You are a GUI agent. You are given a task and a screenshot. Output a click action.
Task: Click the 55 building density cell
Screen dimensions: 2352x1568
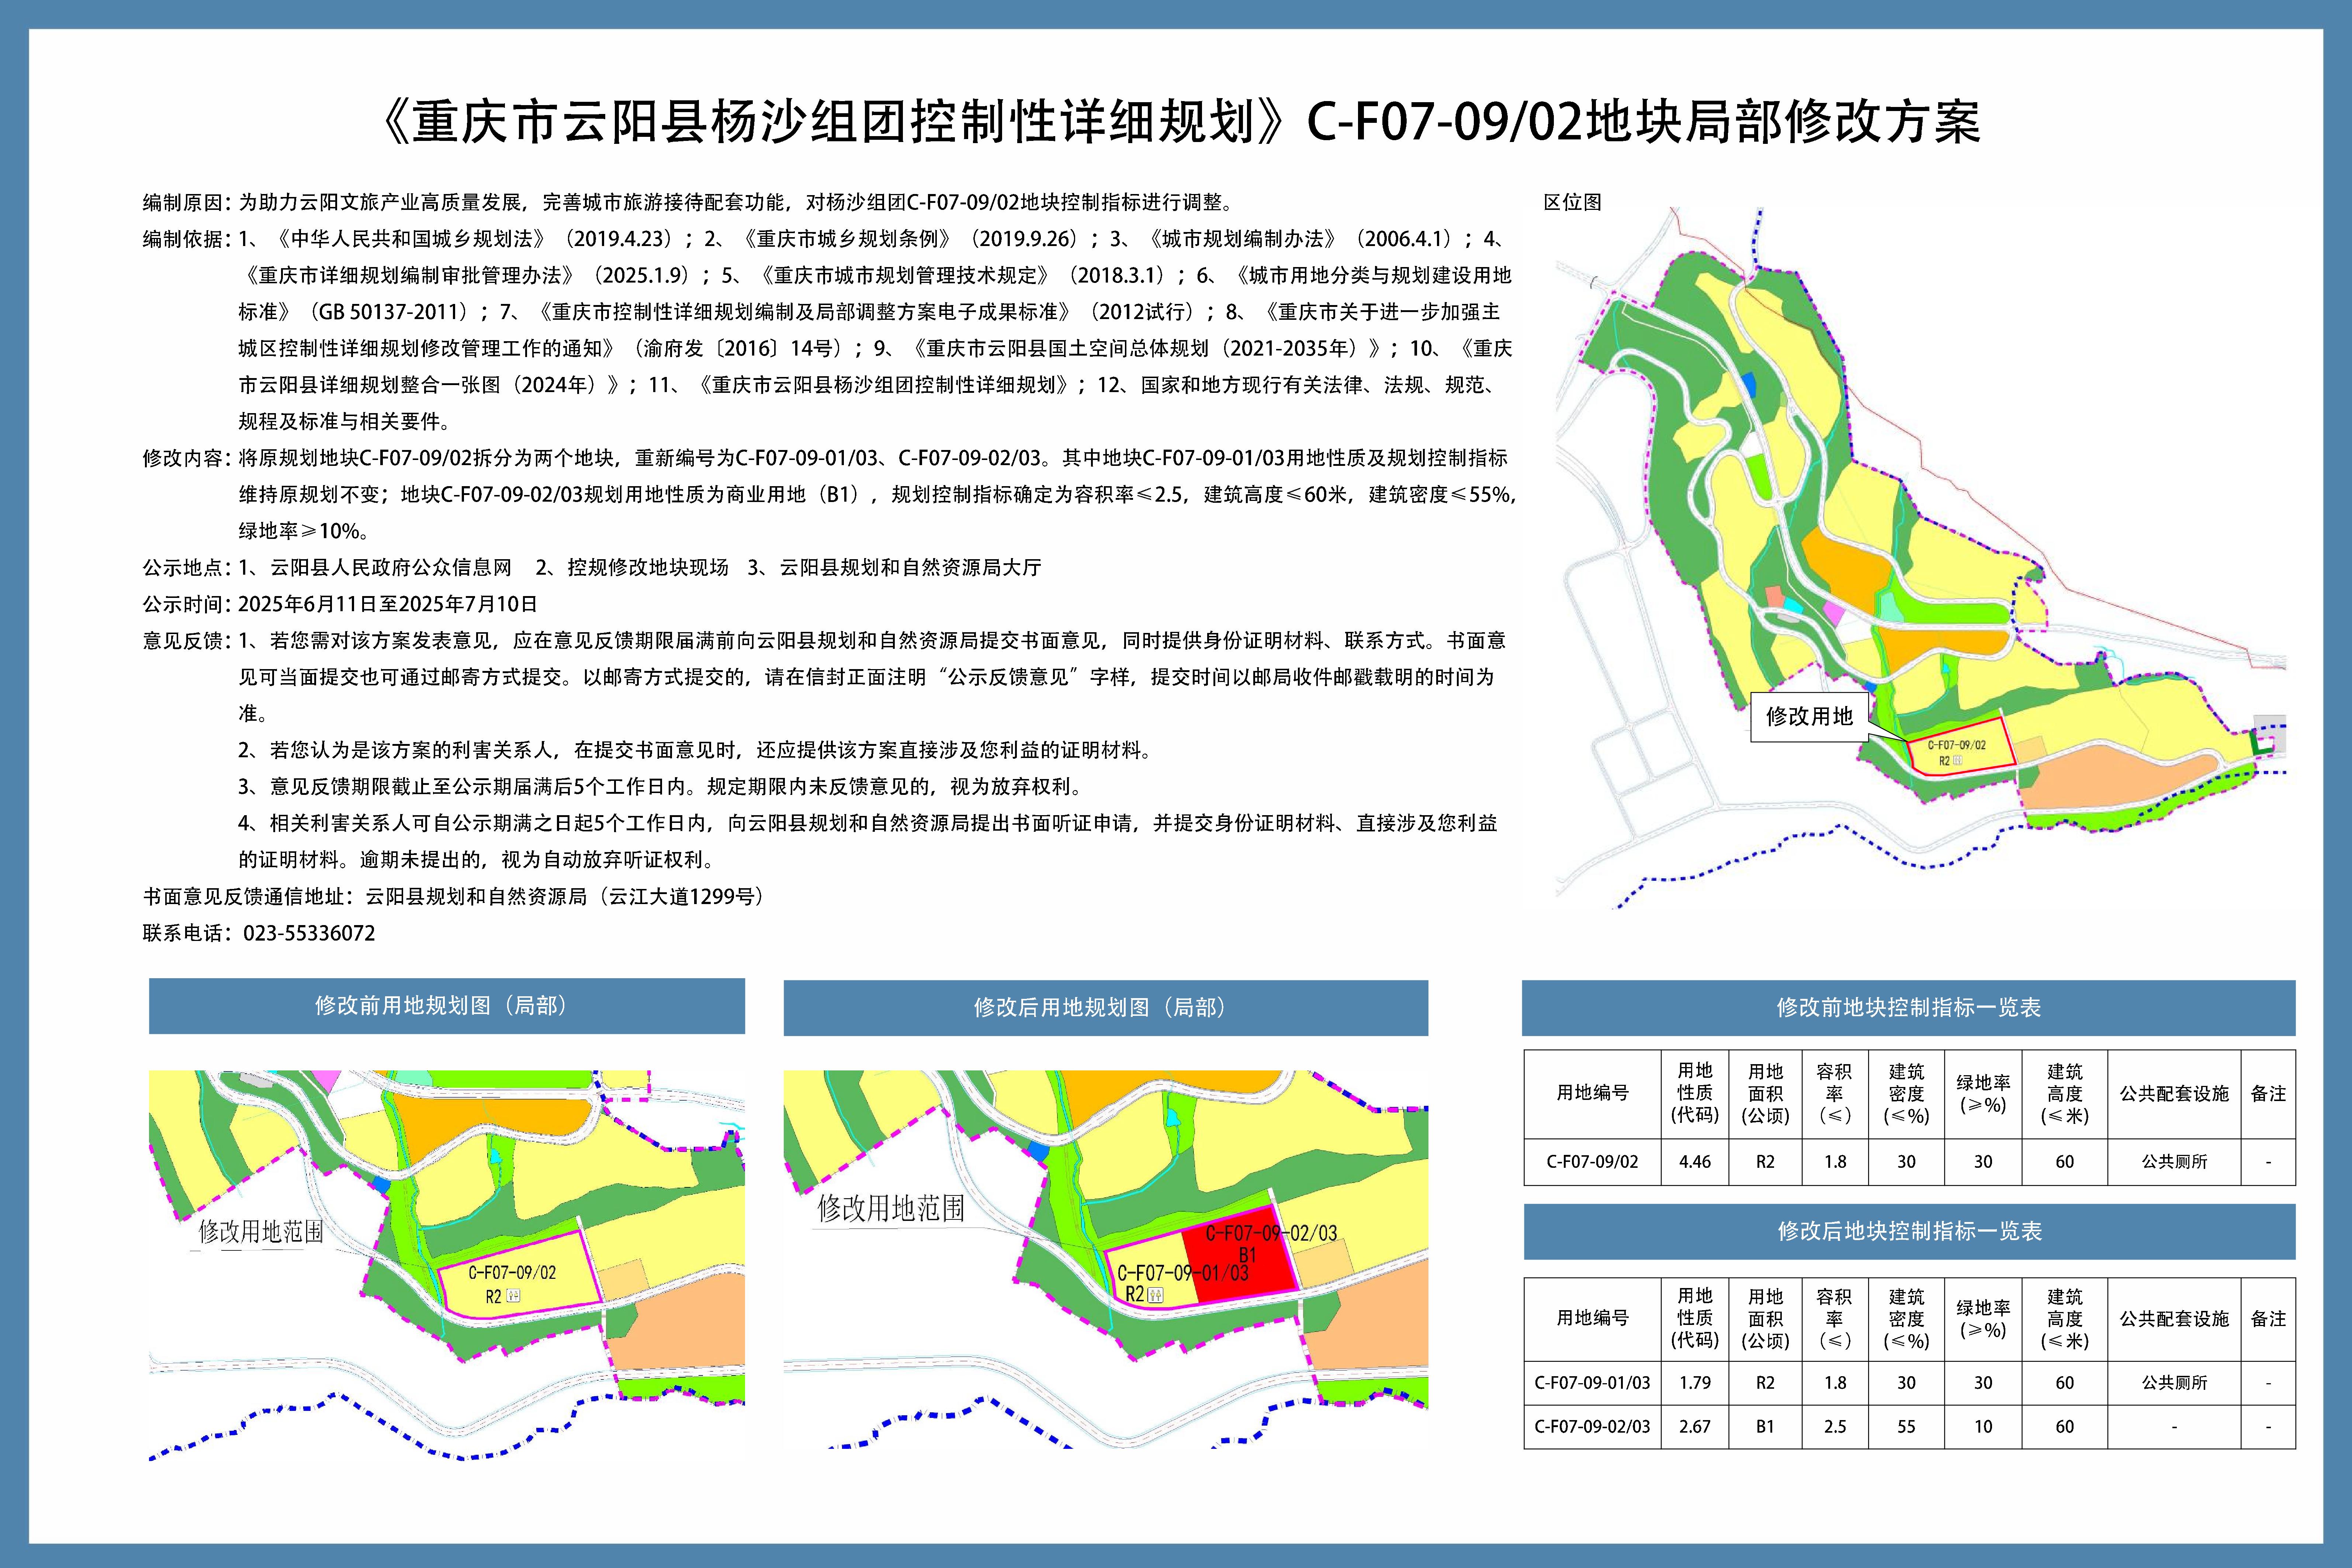(1906, 1427)
